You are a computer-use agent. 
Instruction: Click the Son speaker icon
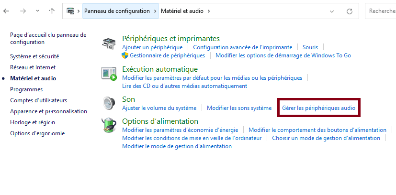tap(109, 103)
